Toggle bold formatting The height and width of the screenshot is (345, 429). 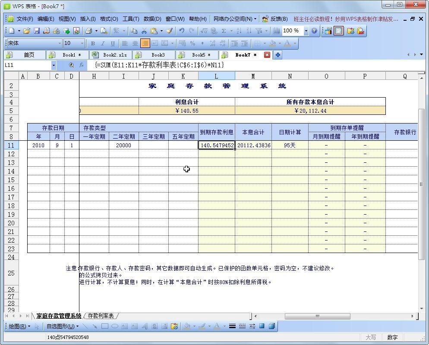(x=92, y=44)
